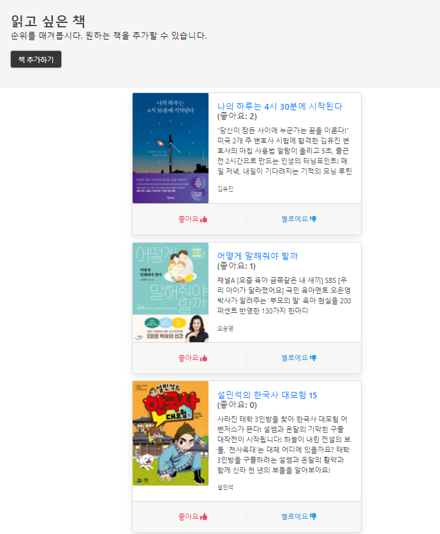
Task: Click the description starting “당신이 잠든 사이에
Action: tap(284, 150)
